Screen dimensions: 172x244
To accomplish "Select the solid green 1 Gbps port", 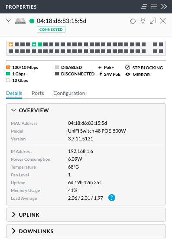I will coord(40,45).
